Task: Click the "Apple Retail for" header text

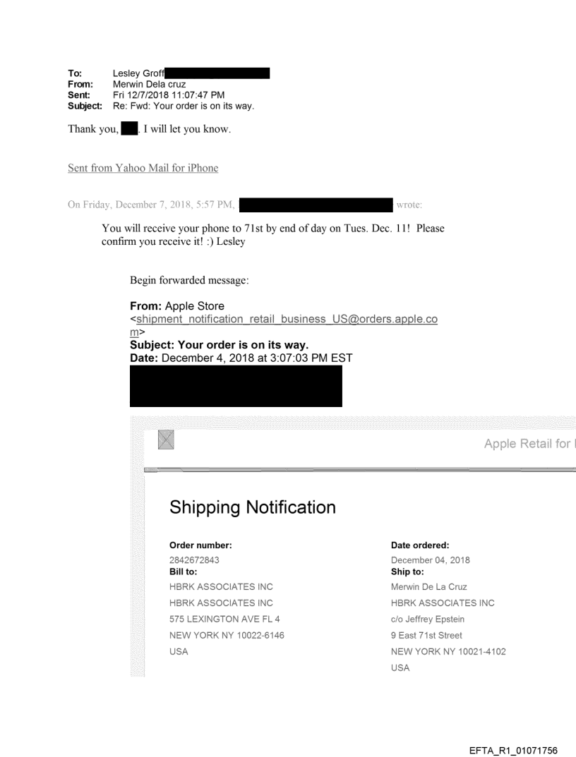Action: pos(529,444)
